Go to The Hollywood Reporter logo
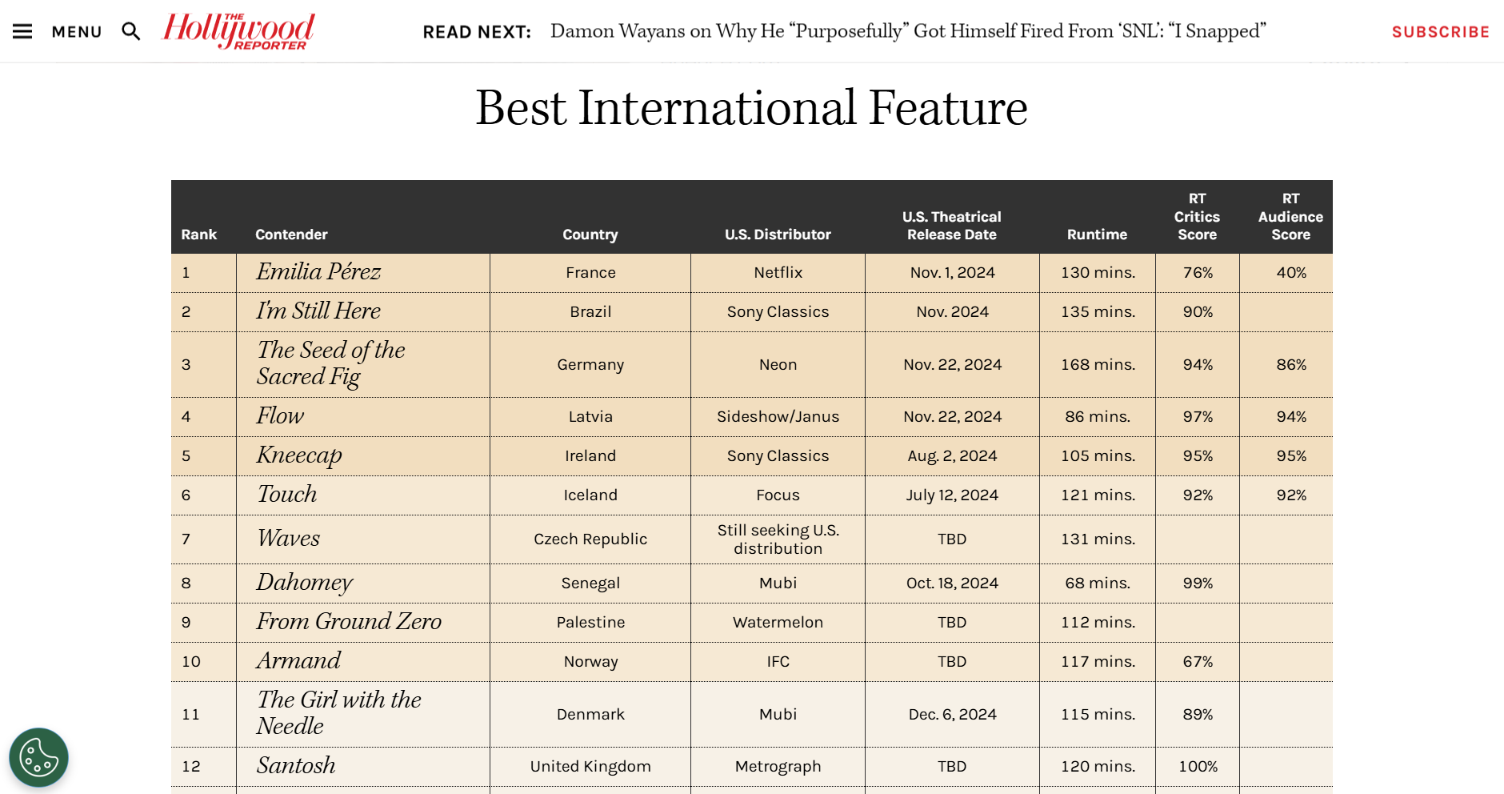Image resolution: width=1504 pixels, height=794 pixels. [238, 31]
